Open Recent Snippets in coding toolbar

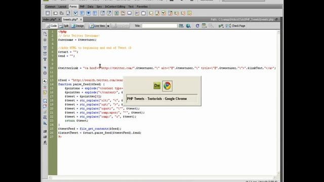click(x=45, y=118)
